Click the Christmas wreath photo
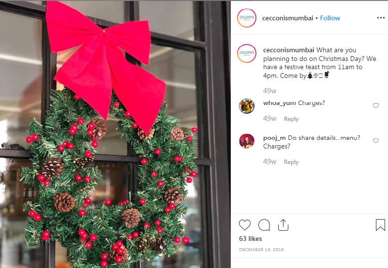The height and width of the screenshot is (268, 388). [x=115, y=134]
